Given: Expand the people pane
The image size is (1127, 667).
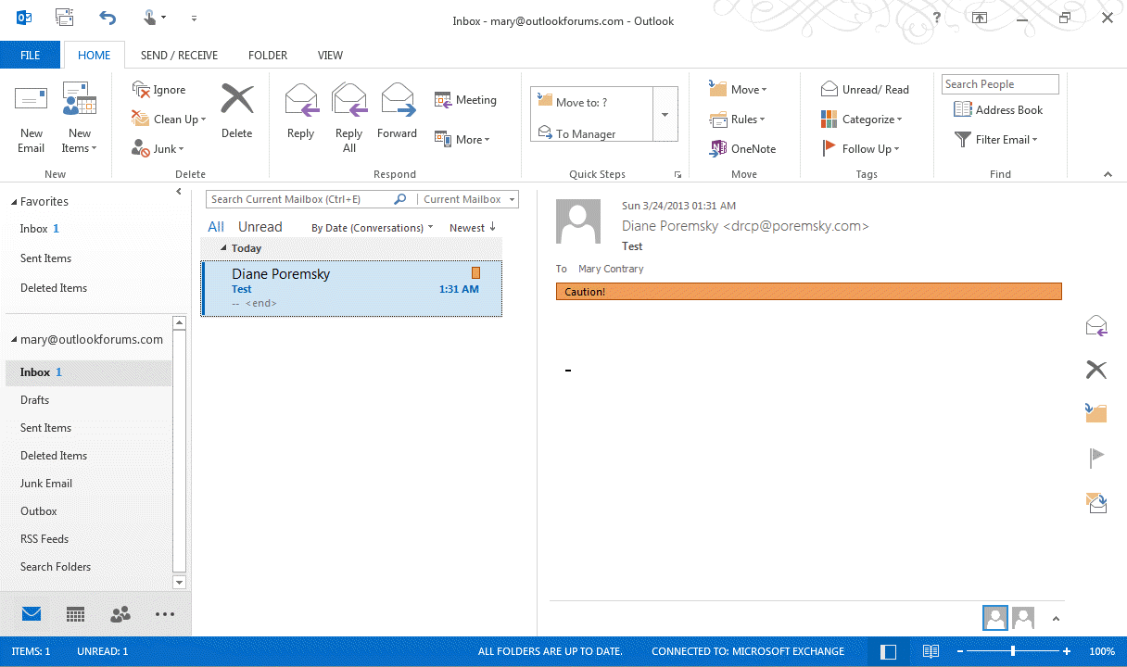Looking at the screenshot, I should [1055, 619].
